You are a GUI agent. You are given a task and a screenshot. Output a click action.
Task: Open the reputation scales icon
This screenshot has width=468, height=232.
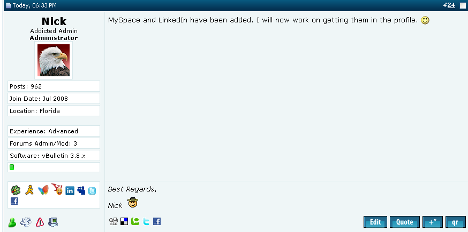point(26,222)
